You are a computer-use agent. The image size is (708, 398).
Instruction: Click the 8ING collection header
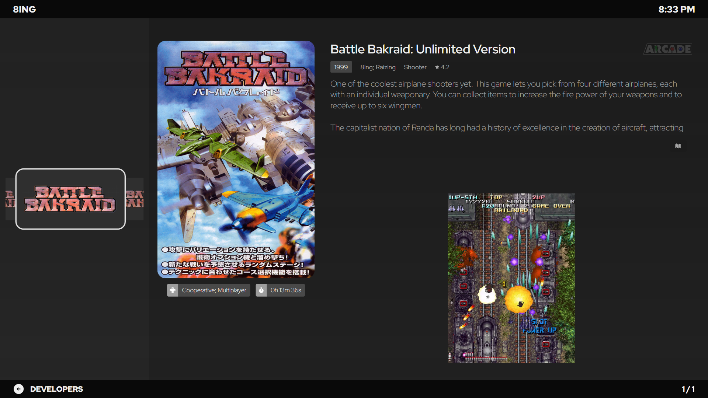click(x=24, y=9)
